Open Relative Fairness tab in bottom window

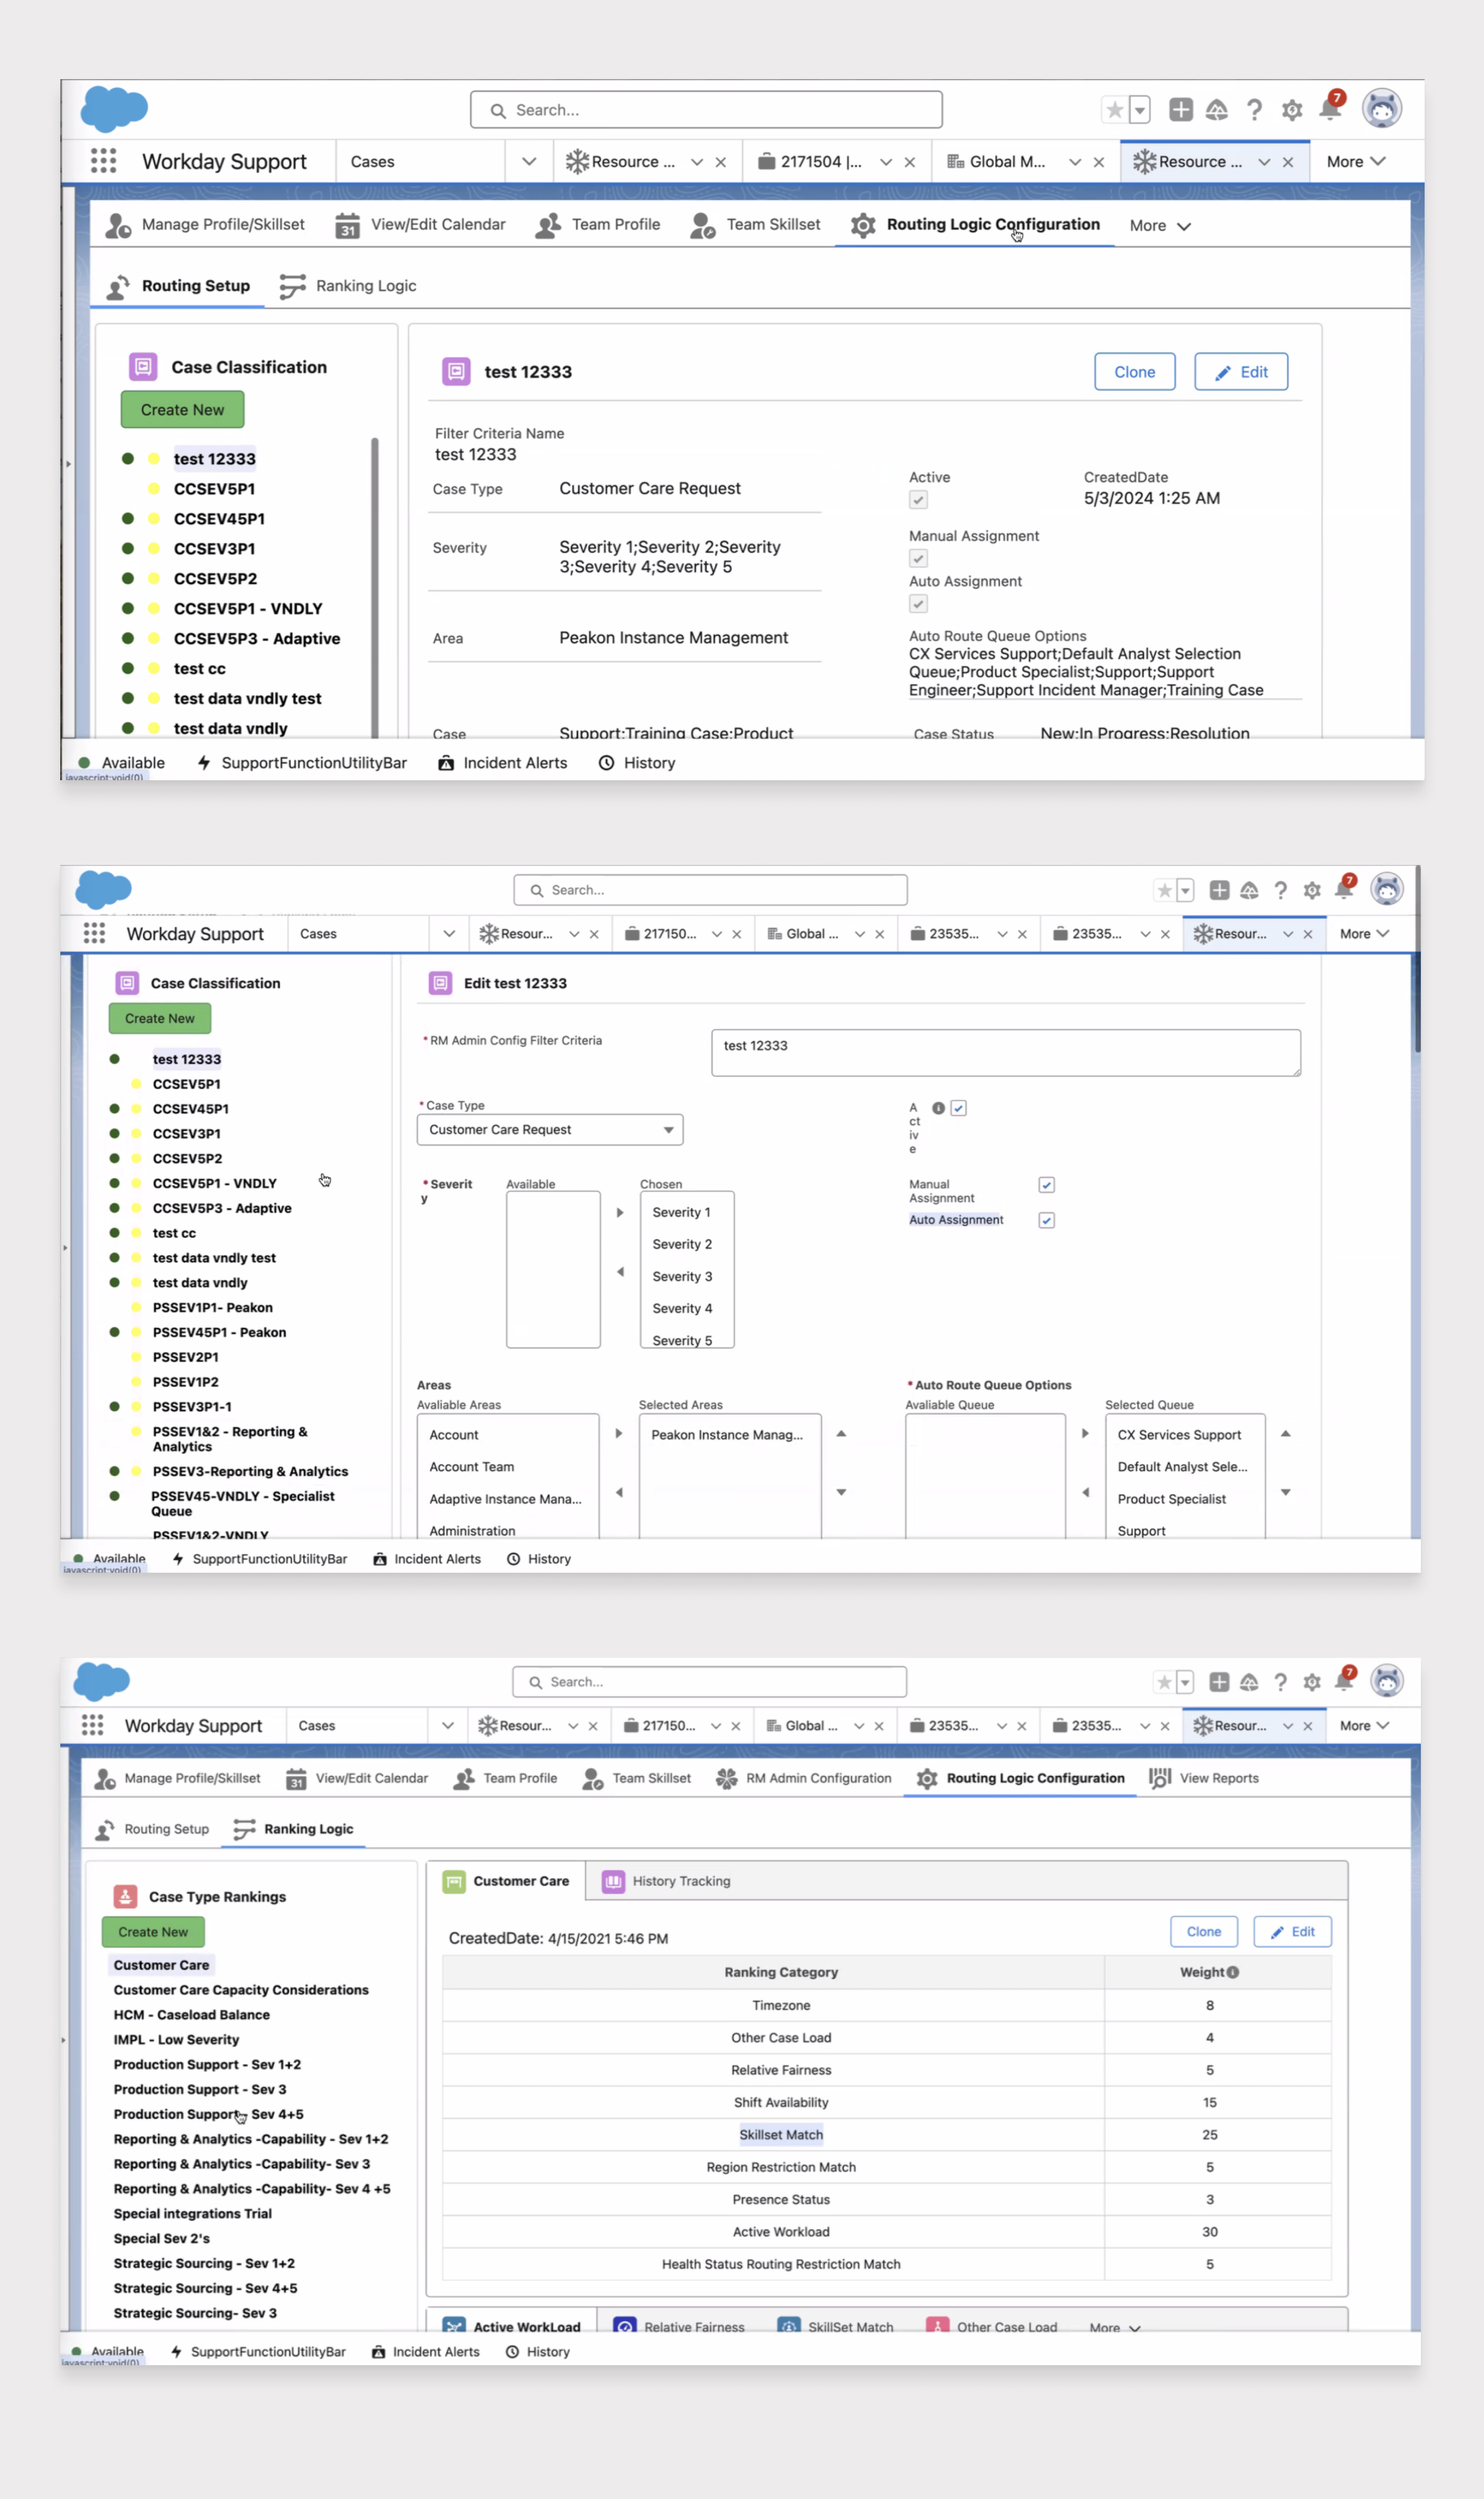point(680,2327)
